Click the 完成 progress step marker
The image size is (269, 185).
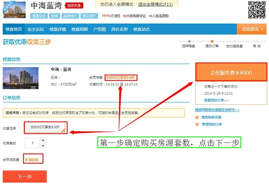(x=257, y=41)
